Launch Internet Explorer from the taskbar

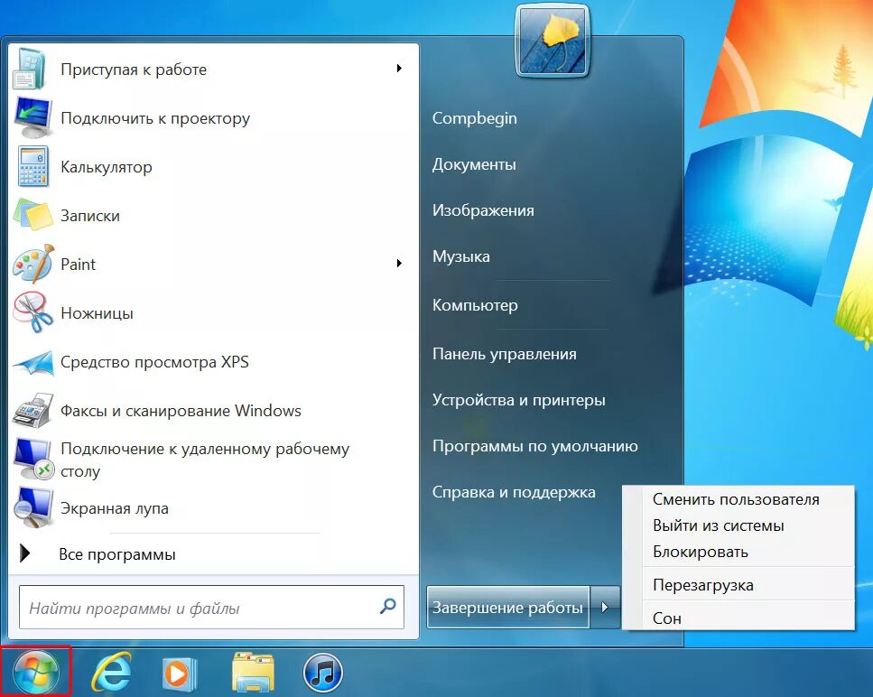coord(109,672)
